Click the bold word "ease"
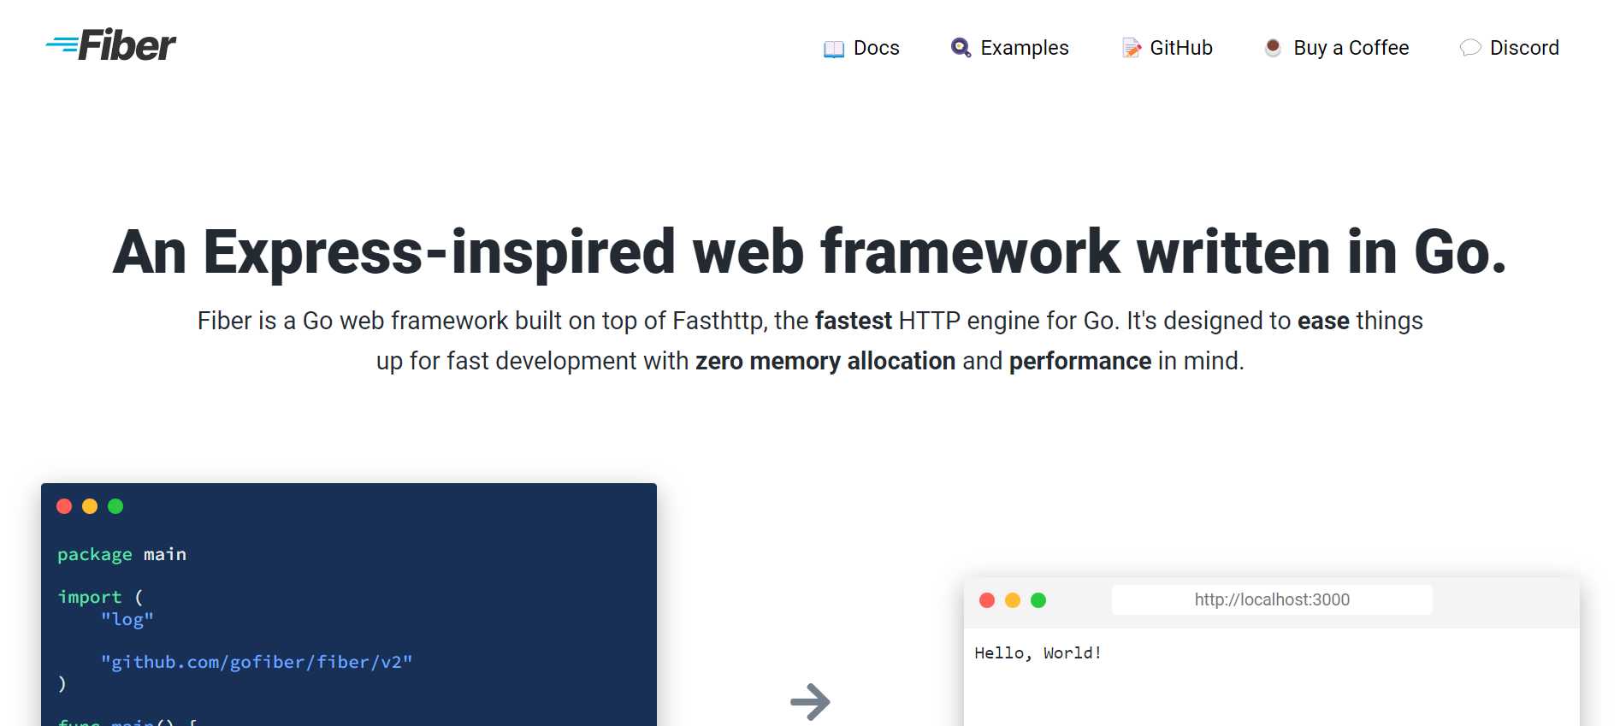 coord(1323,321)
